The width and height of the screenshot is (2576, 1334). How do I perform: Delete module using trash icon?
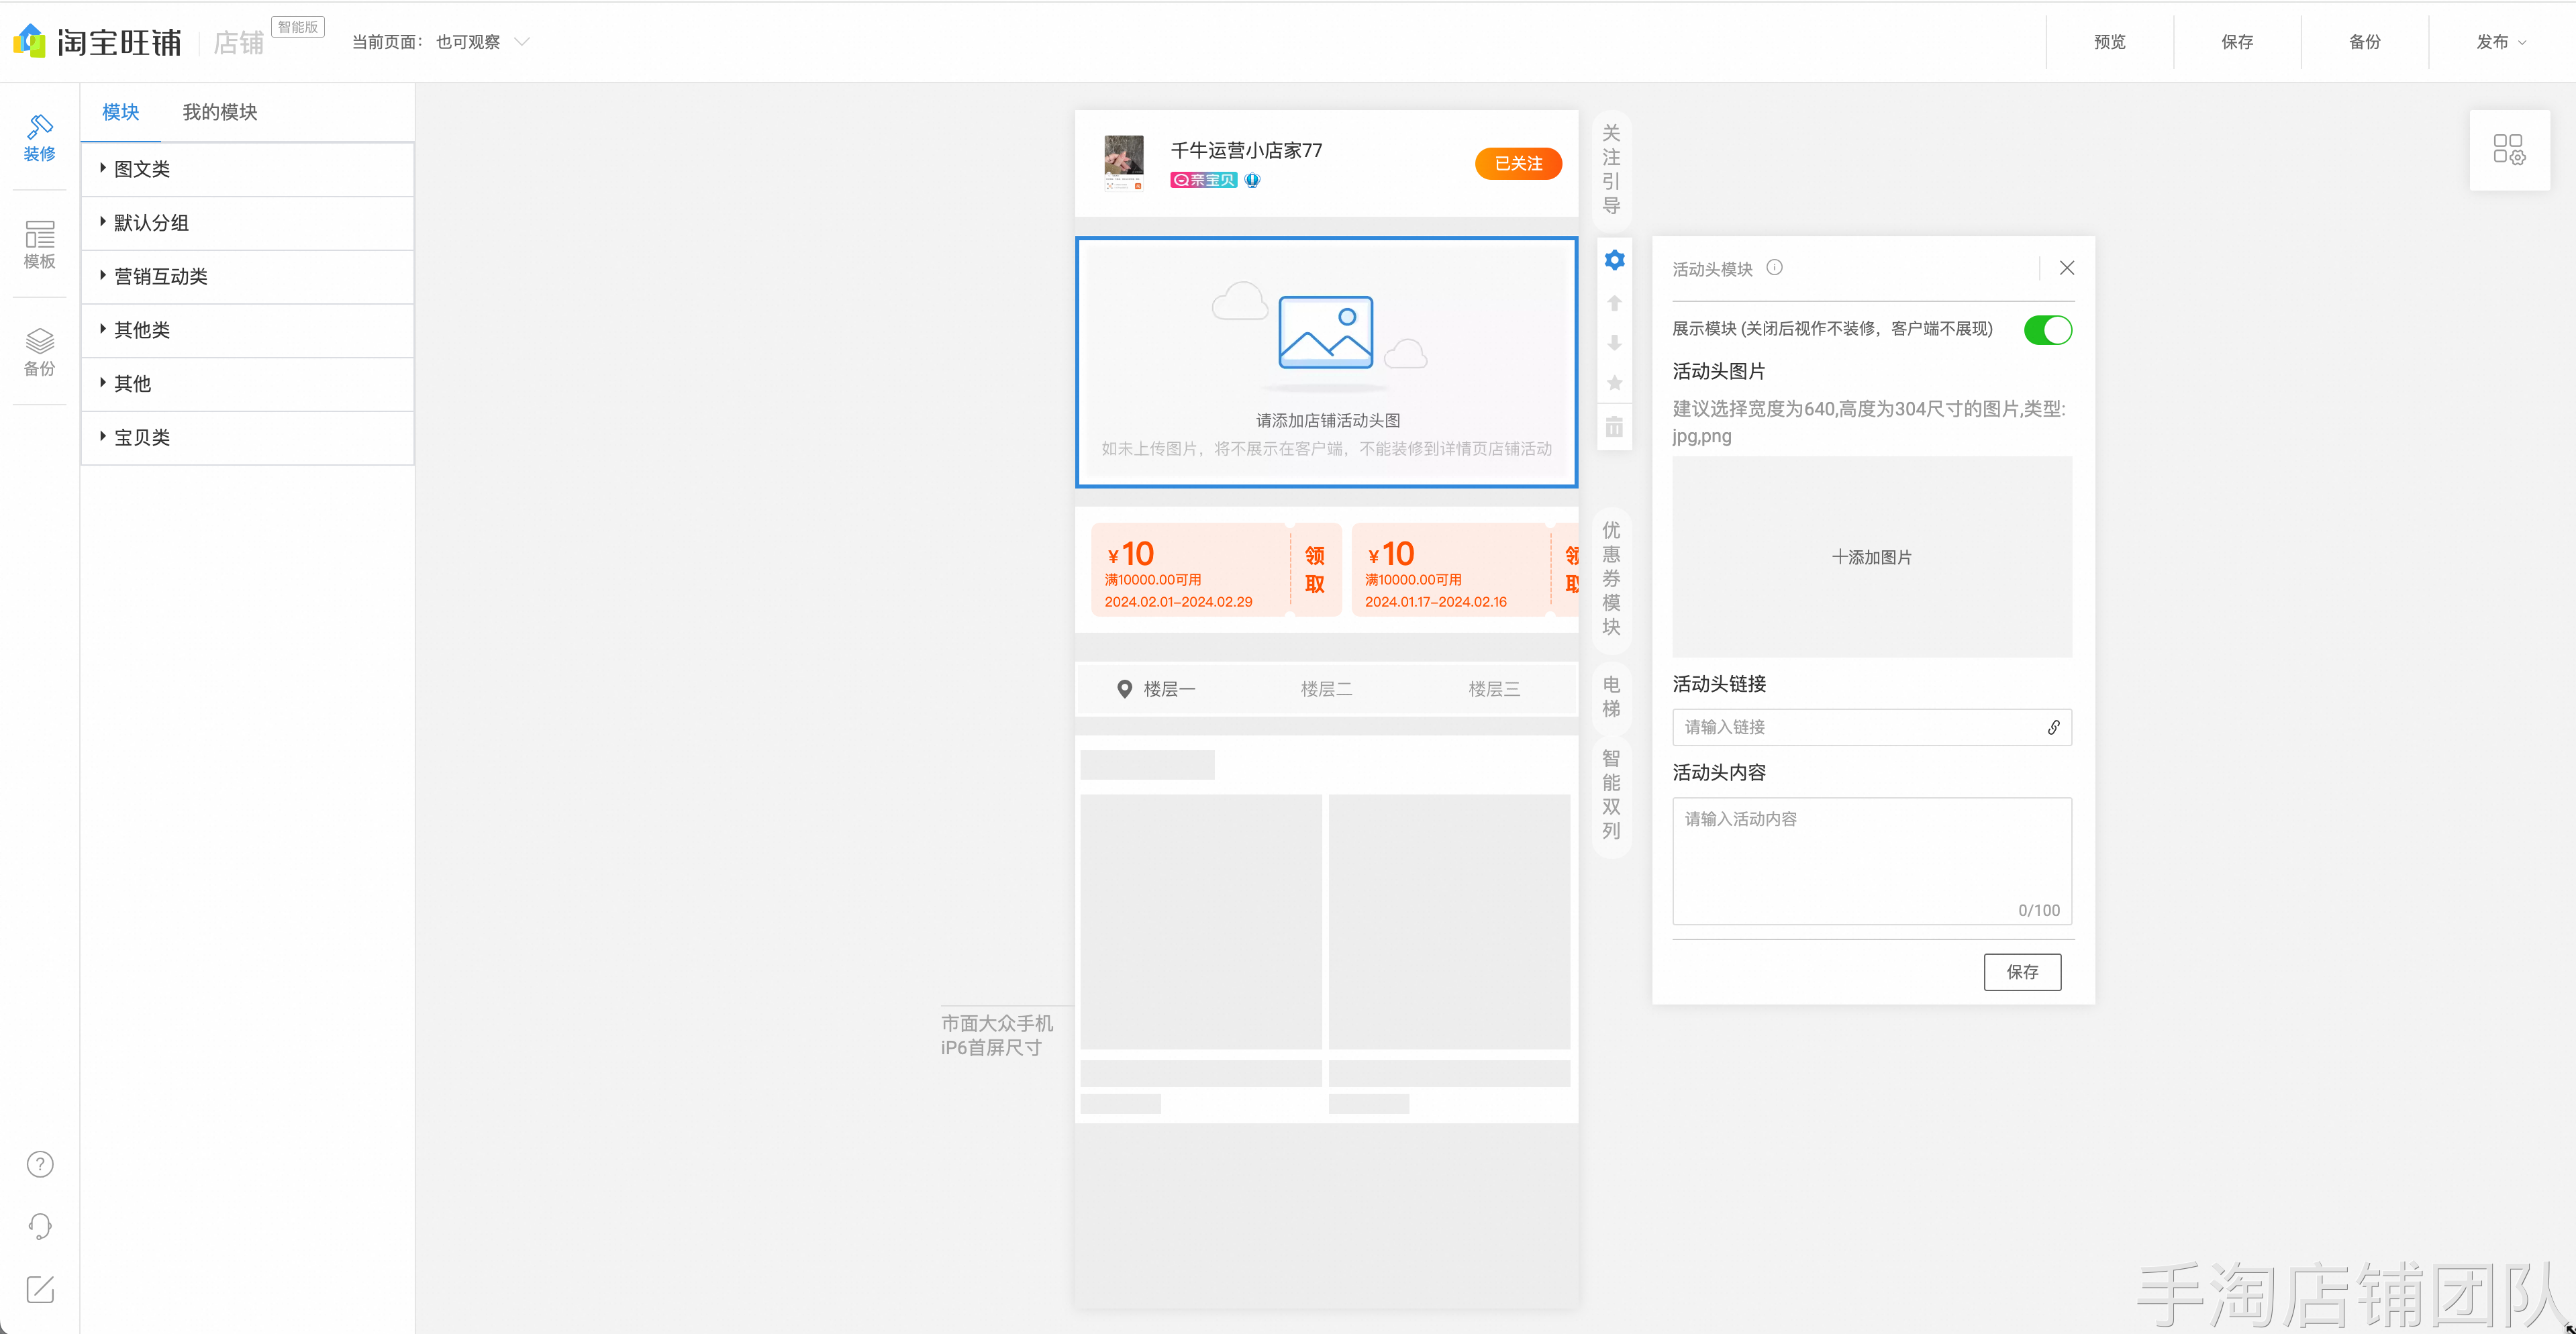[1614, 427]
